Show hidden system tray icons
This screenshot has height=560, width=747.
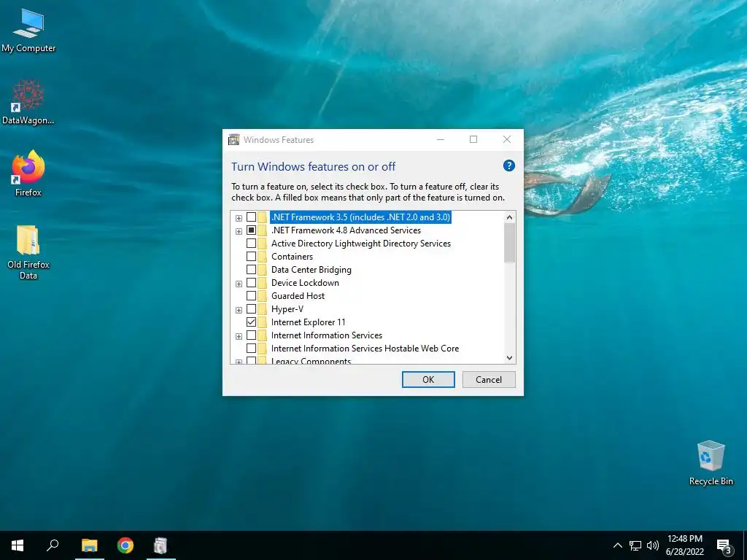click(617, 545)
